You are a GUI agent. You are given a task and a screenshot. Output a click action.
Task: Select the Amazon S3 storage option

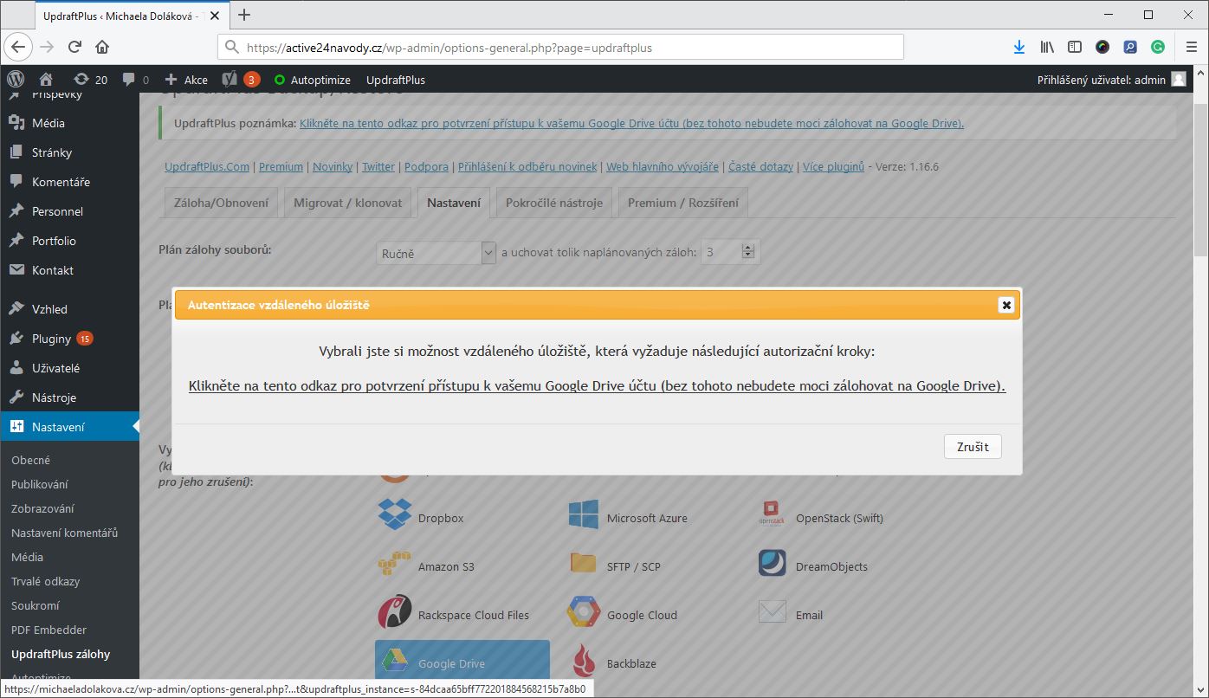(x=395, y=566)
